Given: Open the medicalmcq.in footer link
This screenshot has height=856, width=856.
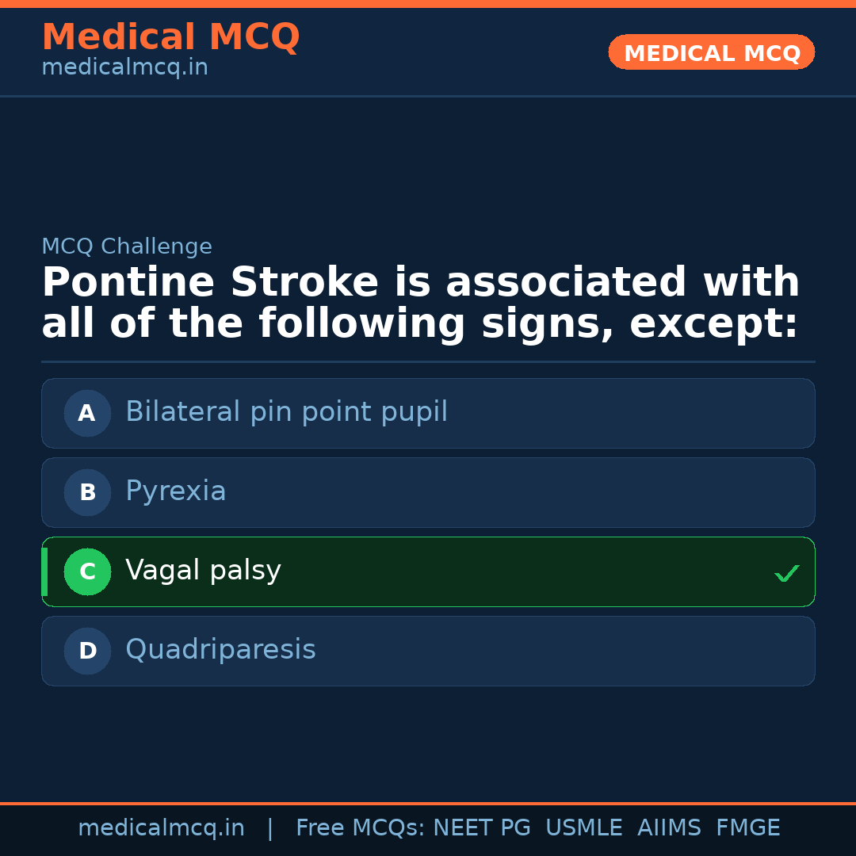Looking at the screenshot, I should pos(162,827).
